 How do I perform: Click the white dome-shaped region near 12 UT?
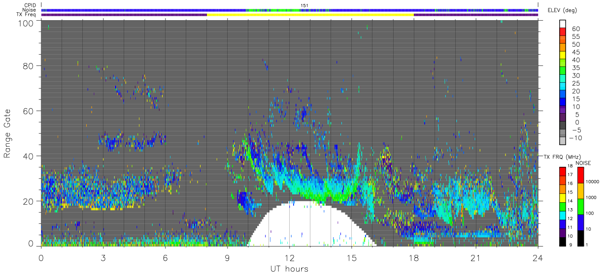click(x=310, y=224)
